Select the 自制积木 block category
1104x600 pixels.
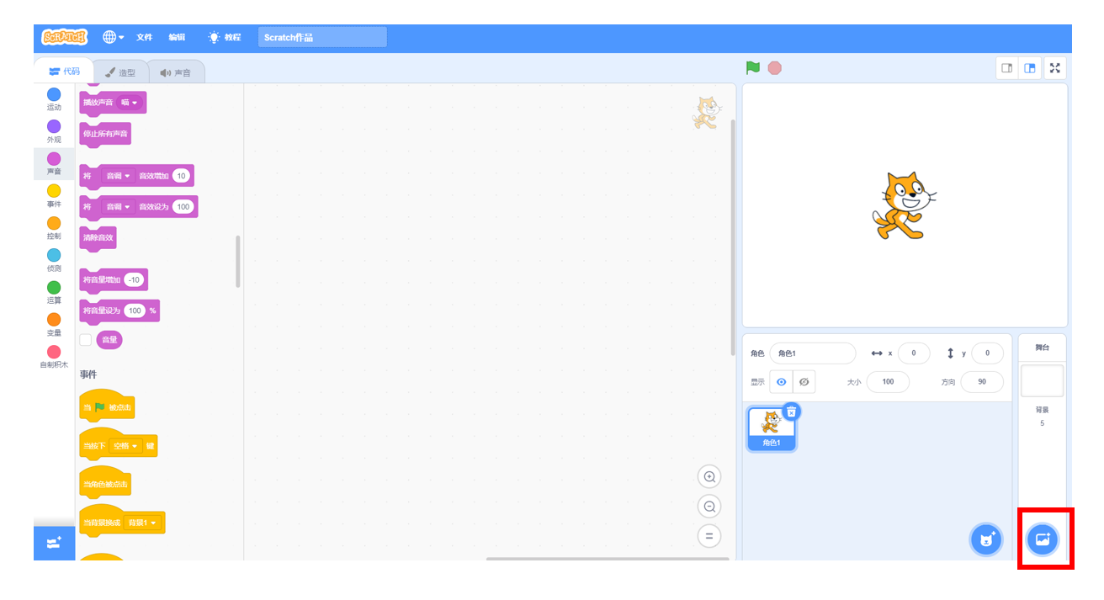point(54,356)
